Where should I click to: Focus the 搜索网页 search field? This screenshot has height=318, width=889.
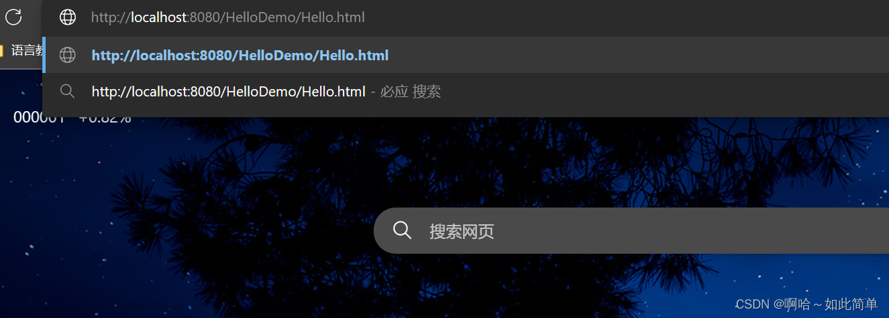(x=631, y=231)
